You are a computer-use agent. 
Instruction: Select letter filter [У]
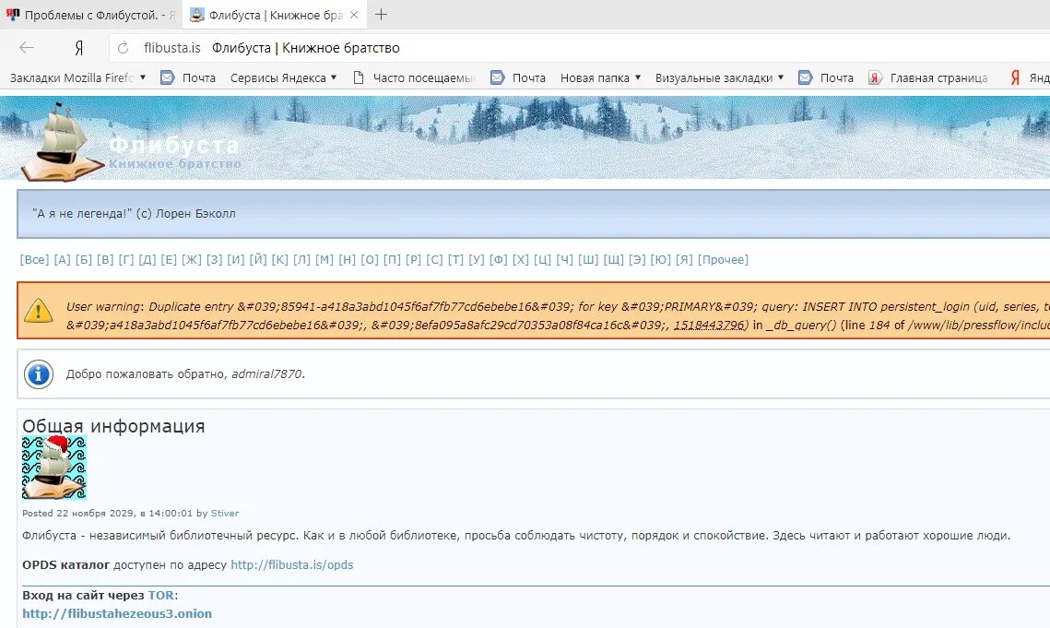point(477,259)
